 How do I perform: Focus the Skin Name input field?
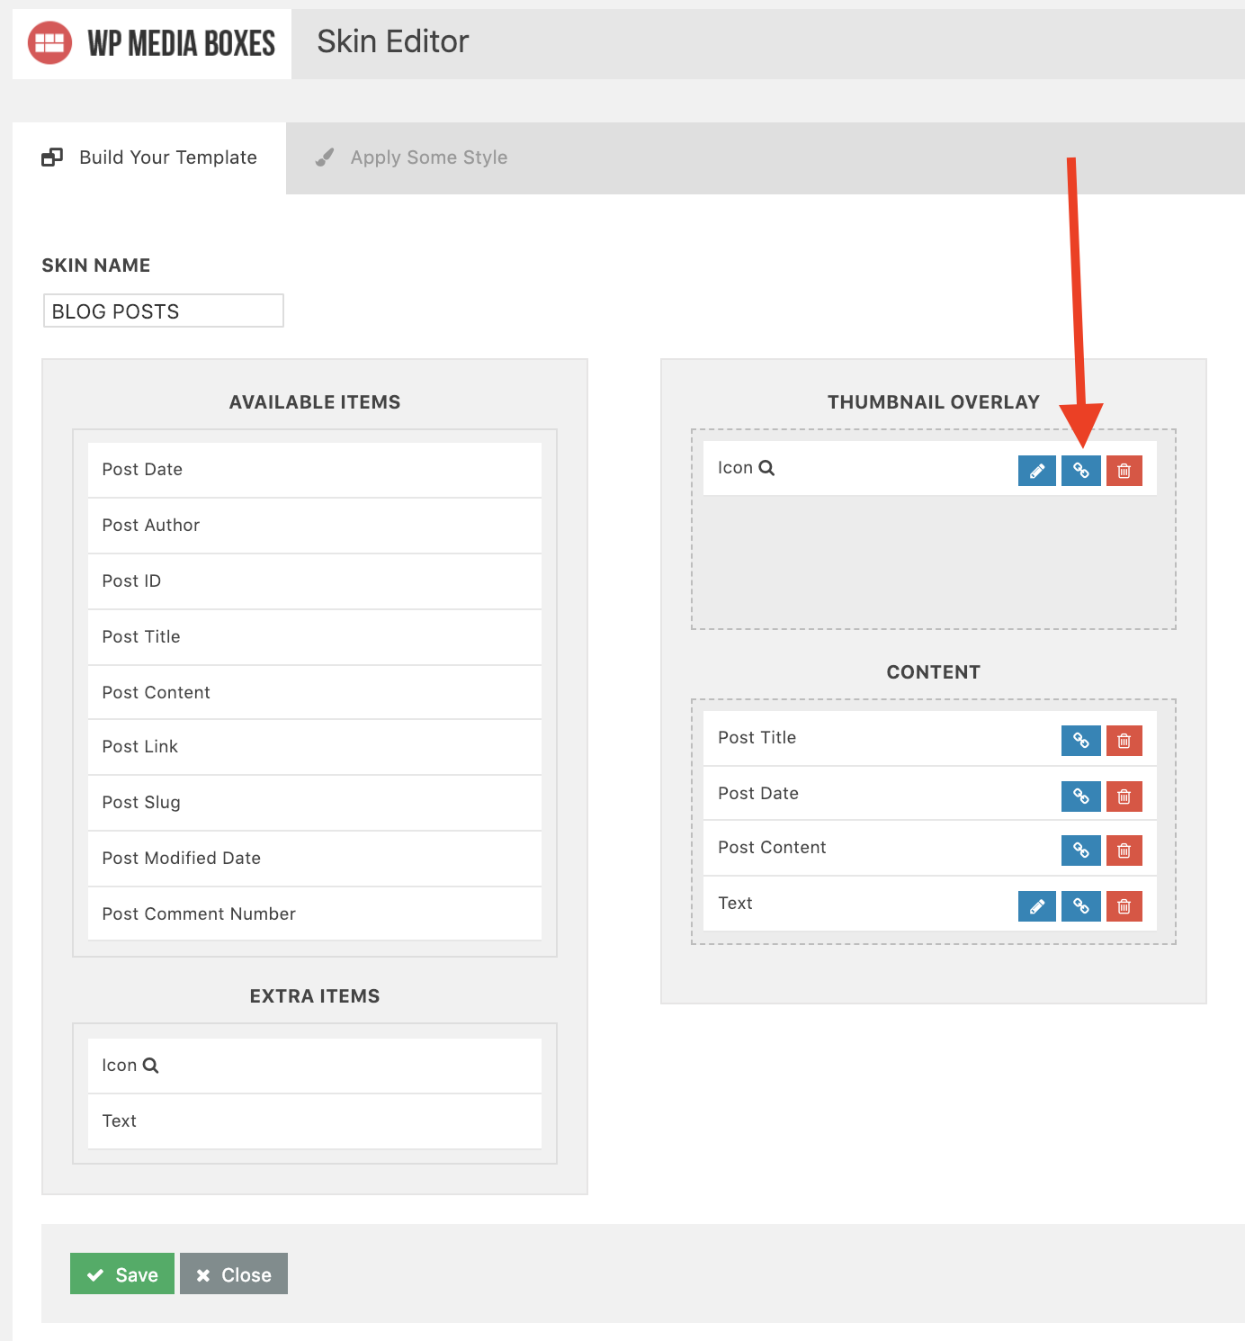163,311
